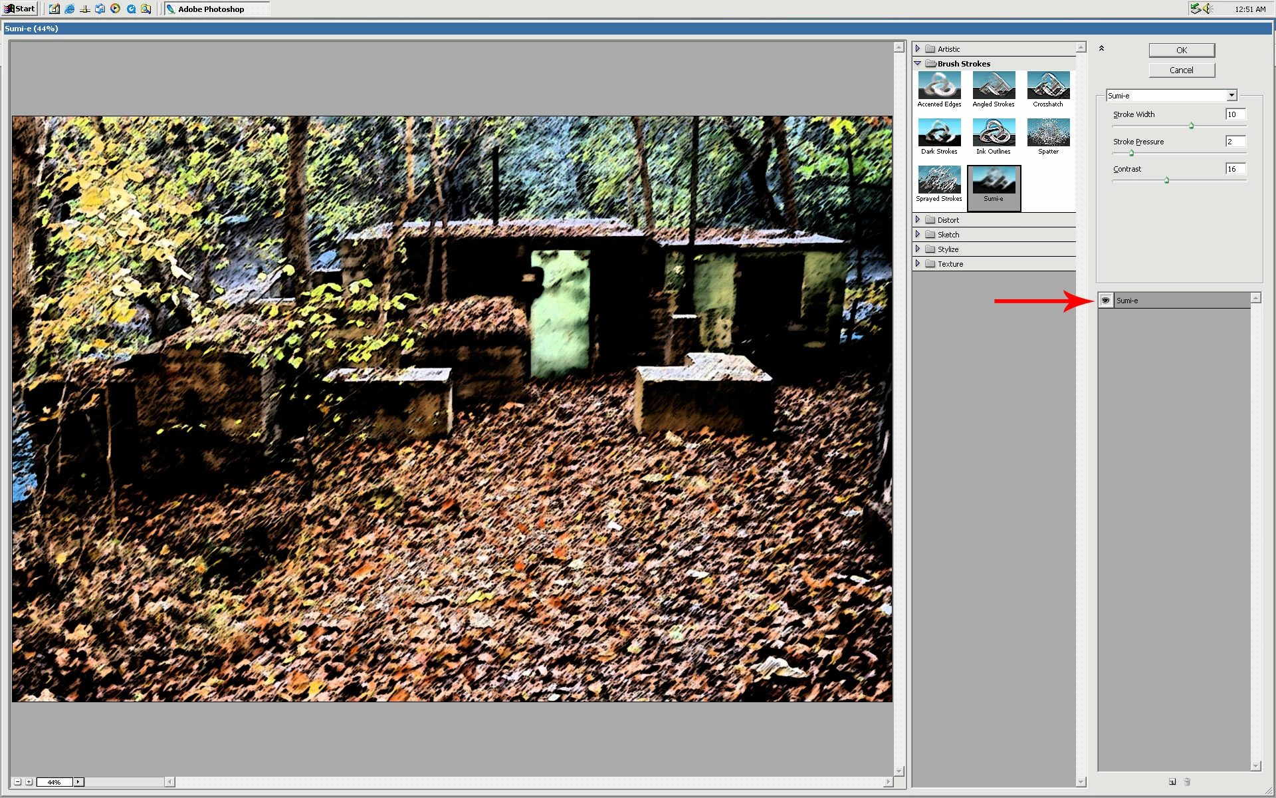The width and height of the screenshot is (1276, 798).
Task: Click the Contrast value input field
Action: (x=1235, y=169)
